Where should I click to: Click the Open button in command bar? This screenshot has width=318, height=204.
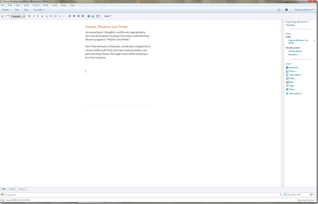coord(26,10)
